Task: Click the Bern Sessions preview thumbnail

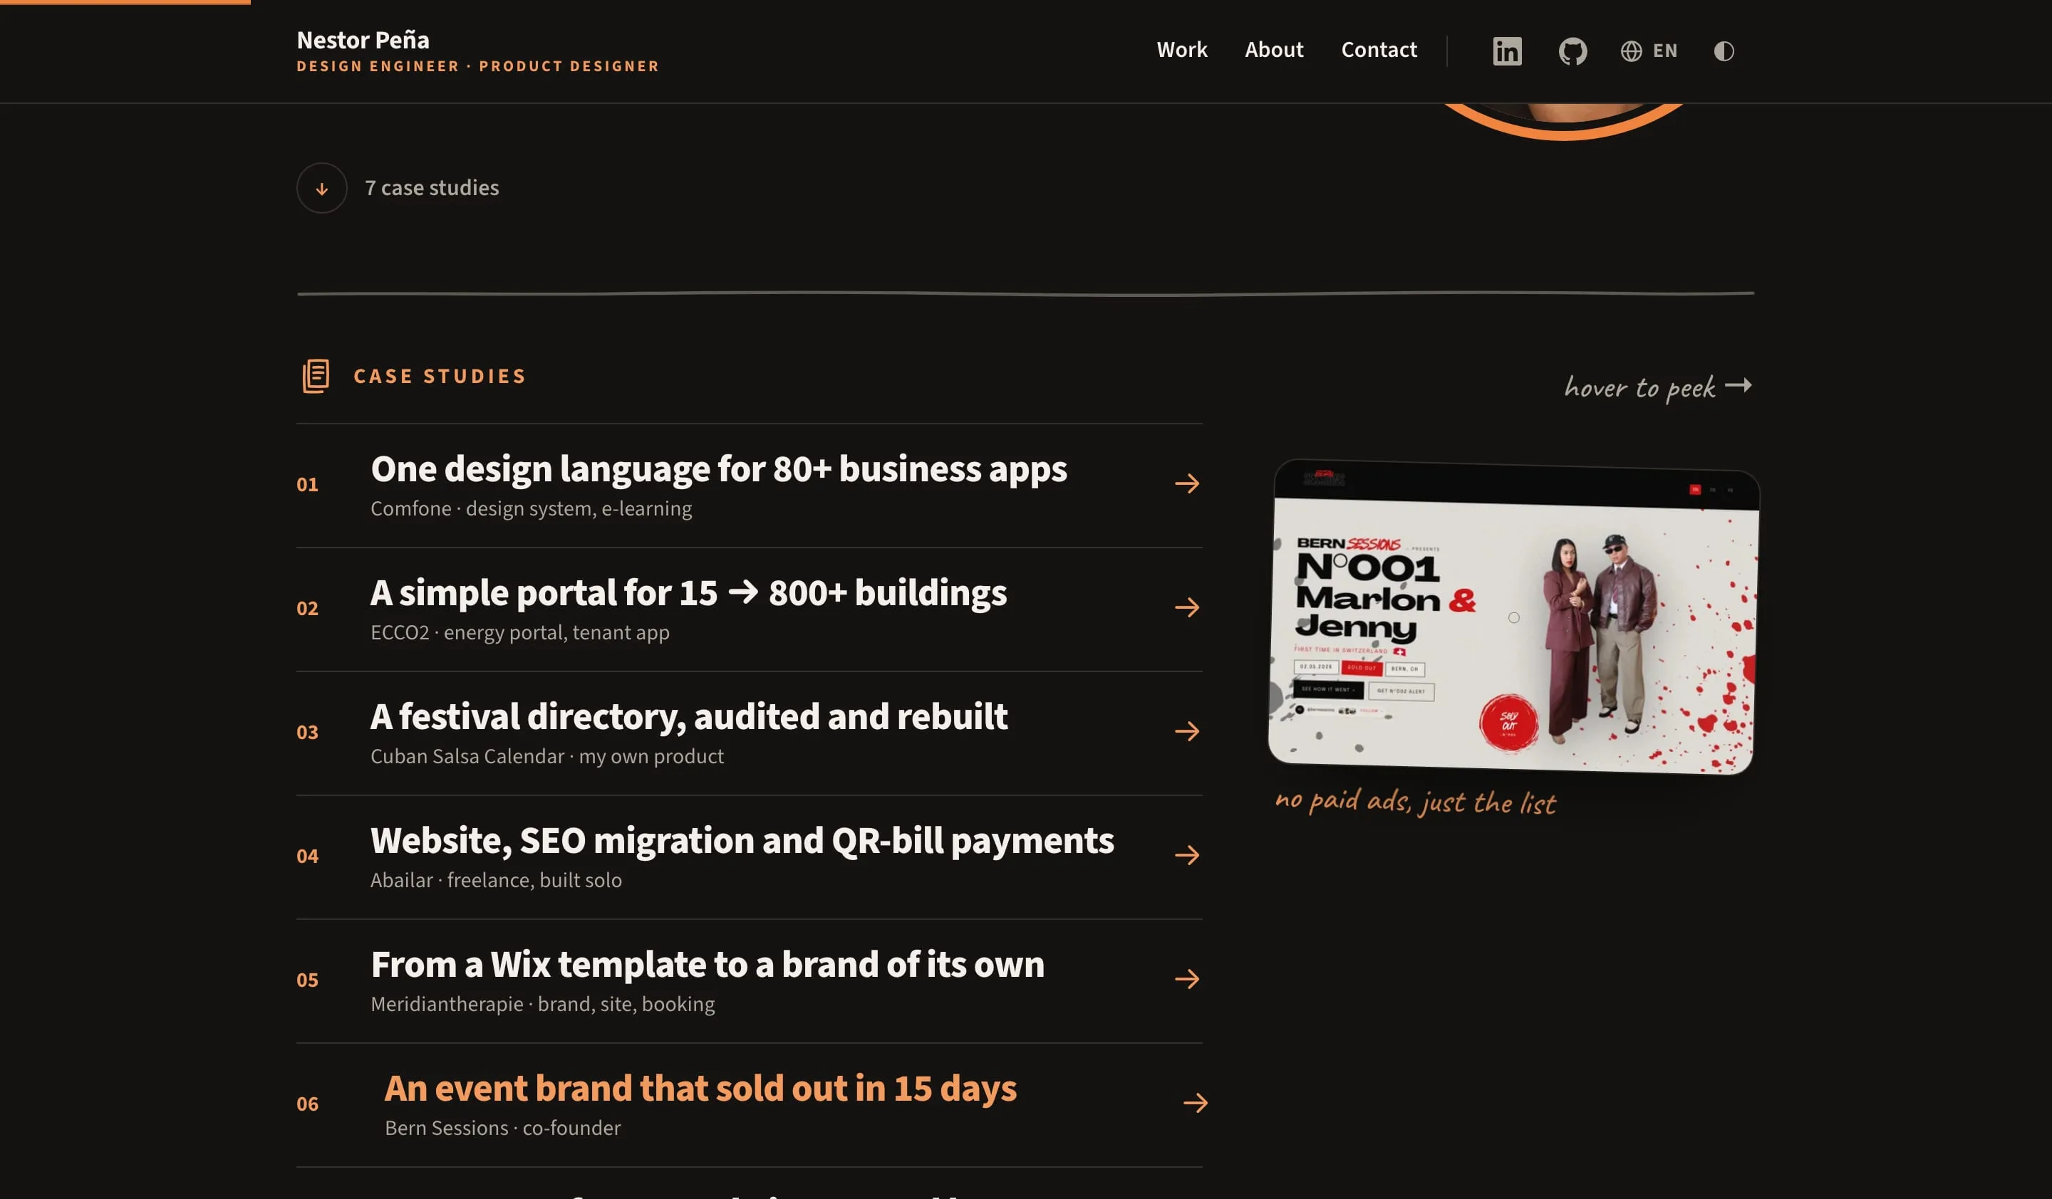Action: click(x=1514, y=617)
